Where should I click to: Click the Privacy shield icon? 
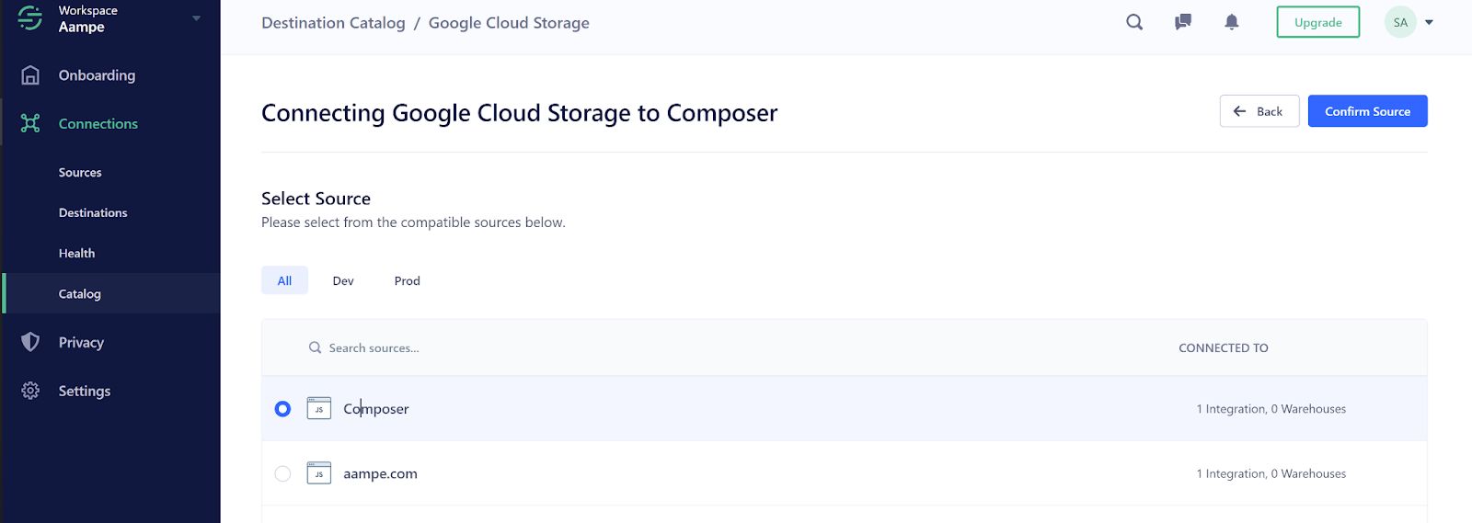[30, 342]
